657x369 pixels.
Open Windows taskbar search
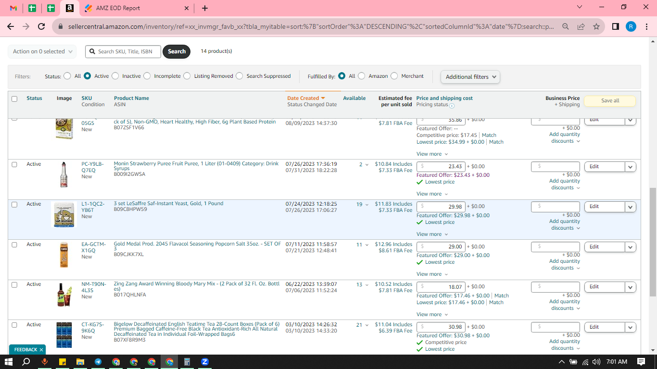pyautogui.click(x=26, y=362)
